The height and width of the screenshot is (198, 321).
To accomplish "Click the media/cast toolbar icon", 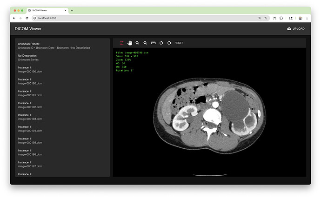I will click(291, 18).
